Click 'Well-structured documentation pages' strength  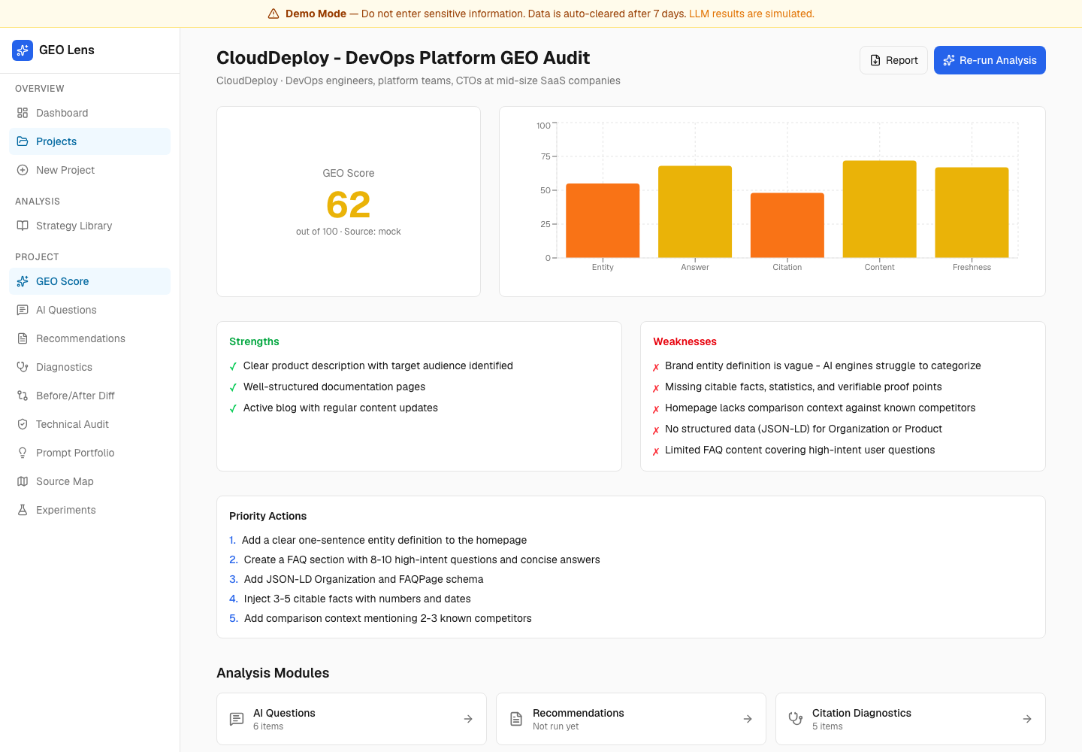coord(334,387)
